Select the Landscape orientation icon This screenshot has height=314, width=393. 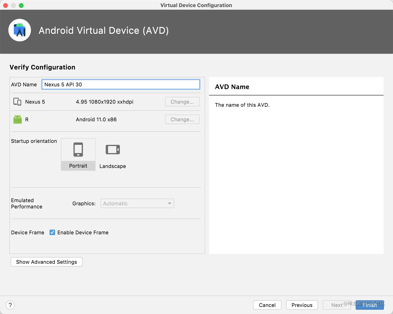[113, 150]
